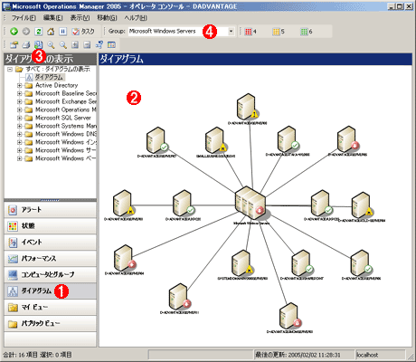Image resolution: width=416 pixels, height=362 pixels.
Task: Open the Group dropdown arrow
Action: pyautogui.click(x=232, y=31)
